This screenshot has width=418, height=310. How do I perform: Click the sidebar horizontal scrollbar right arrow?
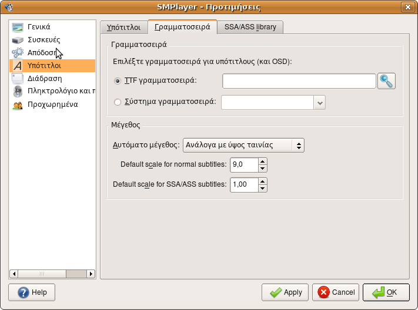click(x=91, y=274)
